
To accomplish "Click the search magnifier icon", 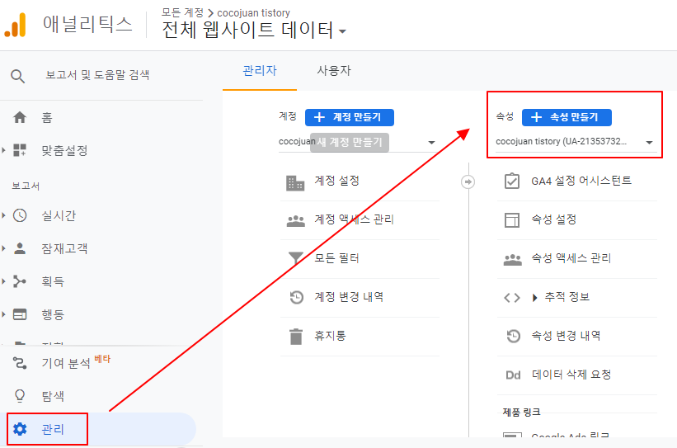I will click(17, 76).
